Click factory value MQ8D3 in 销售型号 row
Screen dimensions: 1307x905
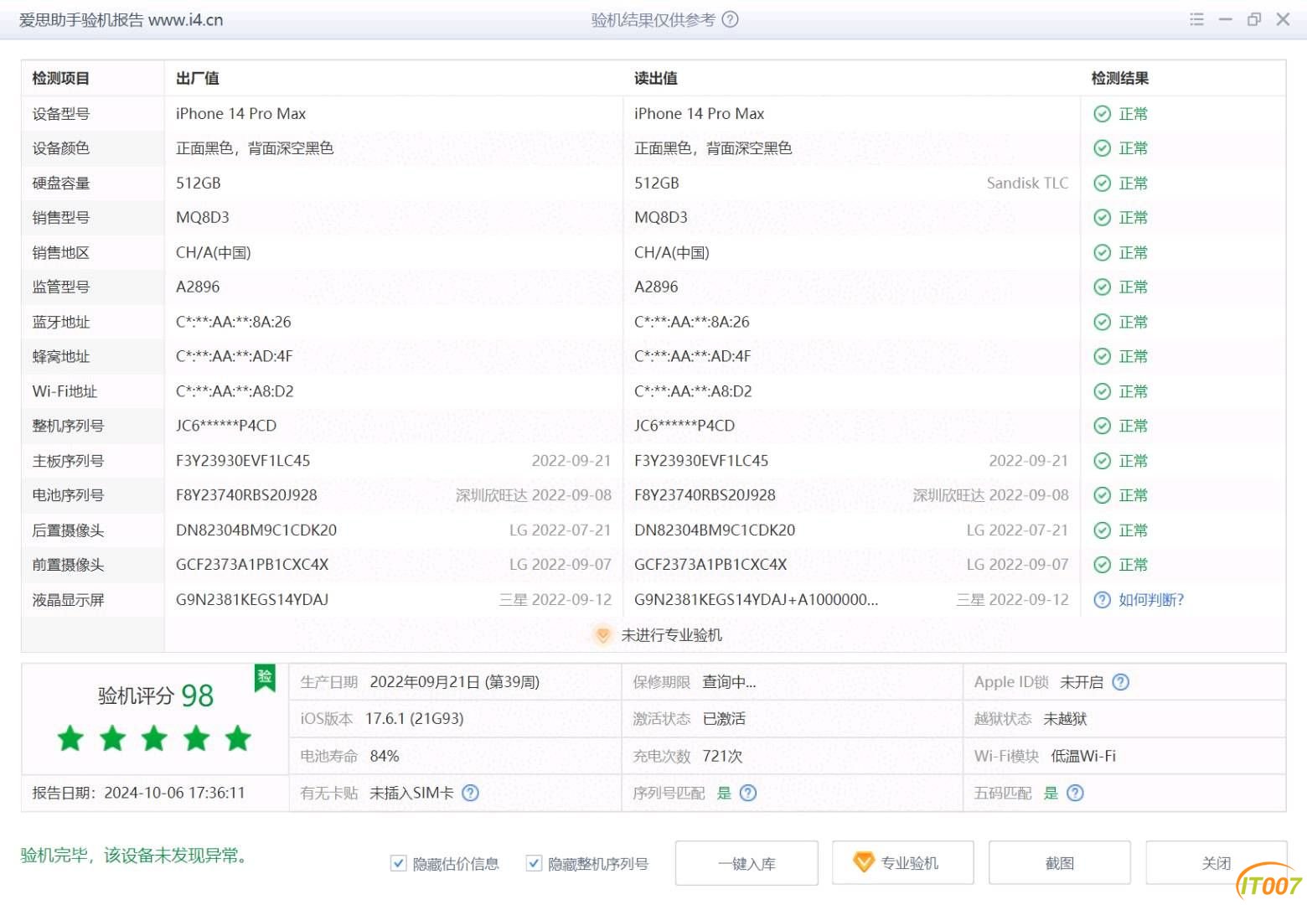pyautogui.click(x=203, y=218)
